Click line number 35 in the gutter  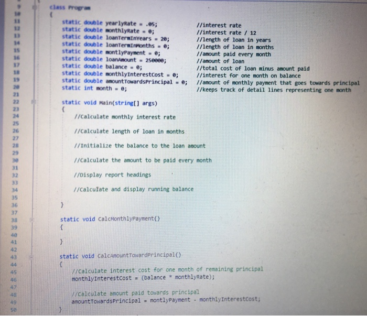15,198
